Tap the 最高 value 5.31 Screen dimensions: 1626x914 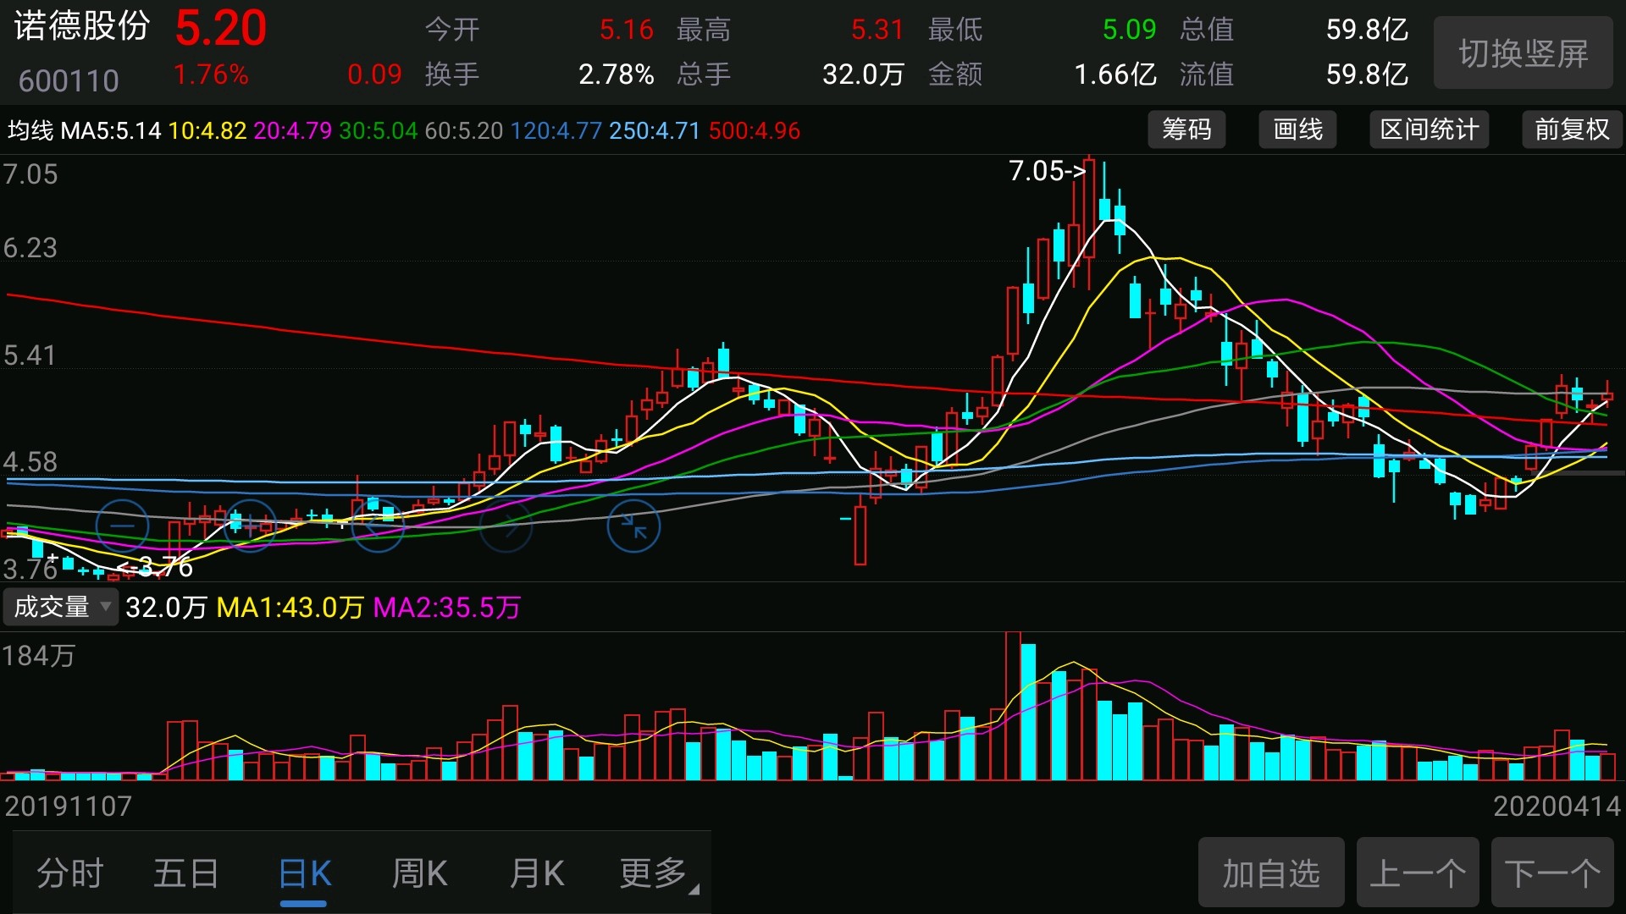click(x=877, y=30)
